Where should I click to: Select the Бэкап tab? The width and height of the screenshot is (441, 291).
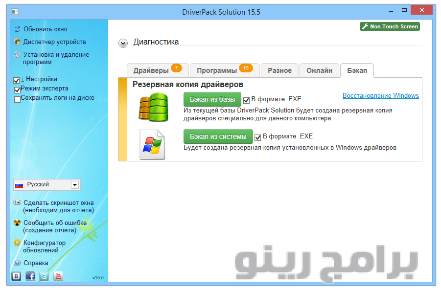pos(357,70)
